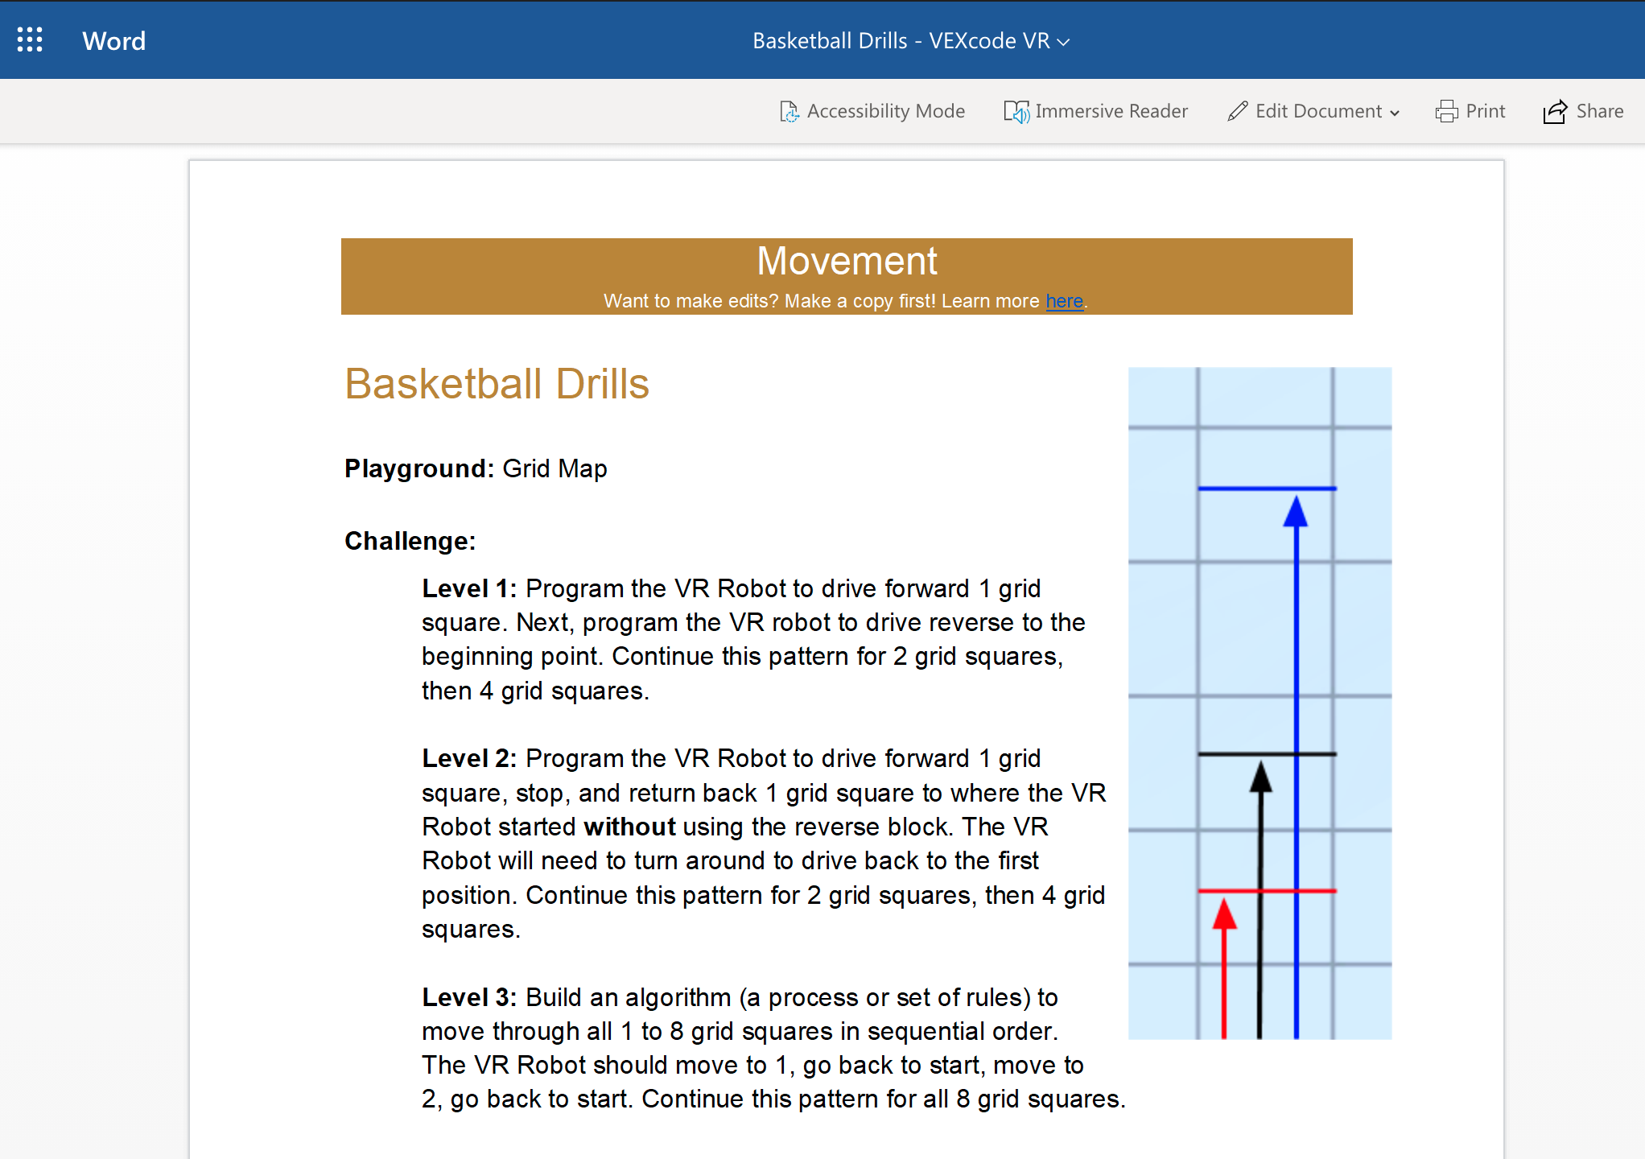Viewport: 1645px width, 1159px height.
Task: Click the Share button
Action: pyautogui.click(x=1583, y=111)
